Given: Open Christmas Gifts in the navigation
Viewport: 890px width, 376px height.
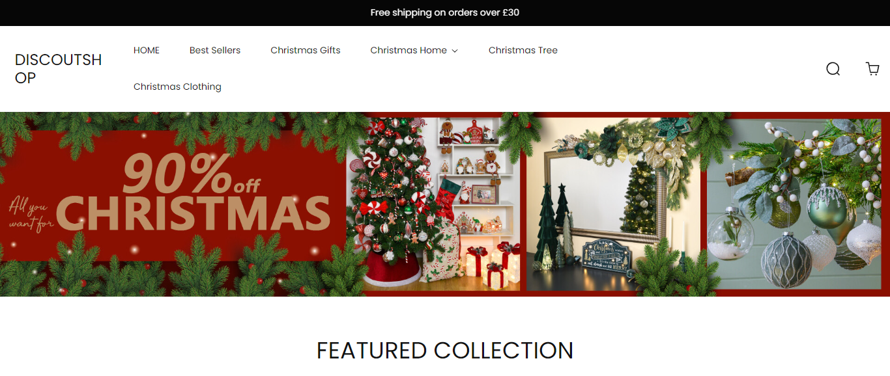Looking at the screenshot, I should tap(306, 50).
